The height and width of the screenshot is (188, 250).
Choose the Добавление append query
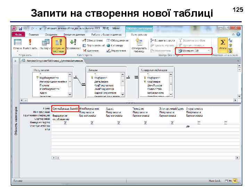coord(73,44)
